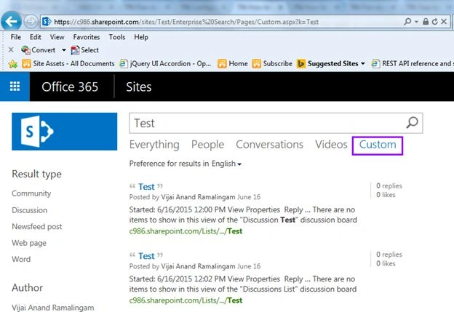Select the Videos search tab
This screenshot has height=312, width=454.
331,145
